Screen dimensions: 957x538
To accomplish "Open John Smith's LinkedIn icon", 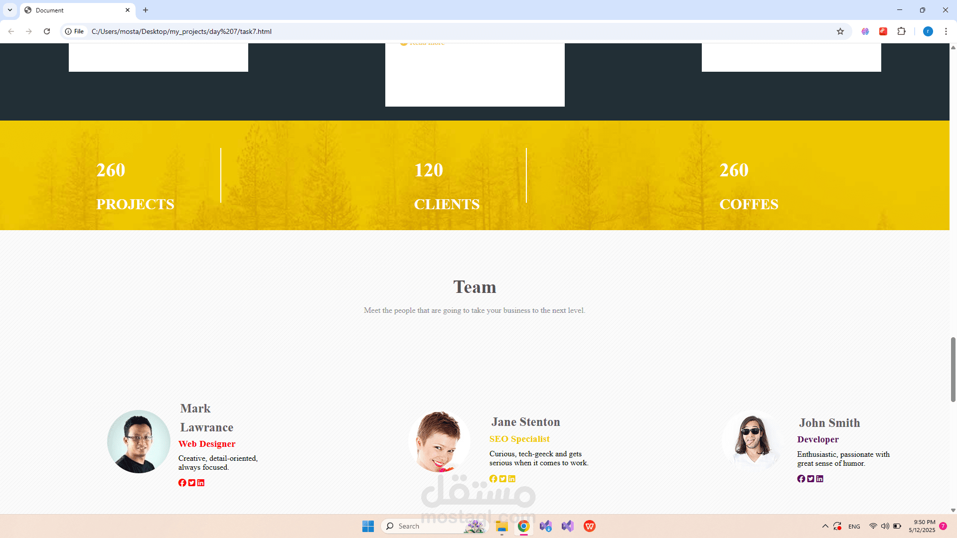I will point(820,479).
